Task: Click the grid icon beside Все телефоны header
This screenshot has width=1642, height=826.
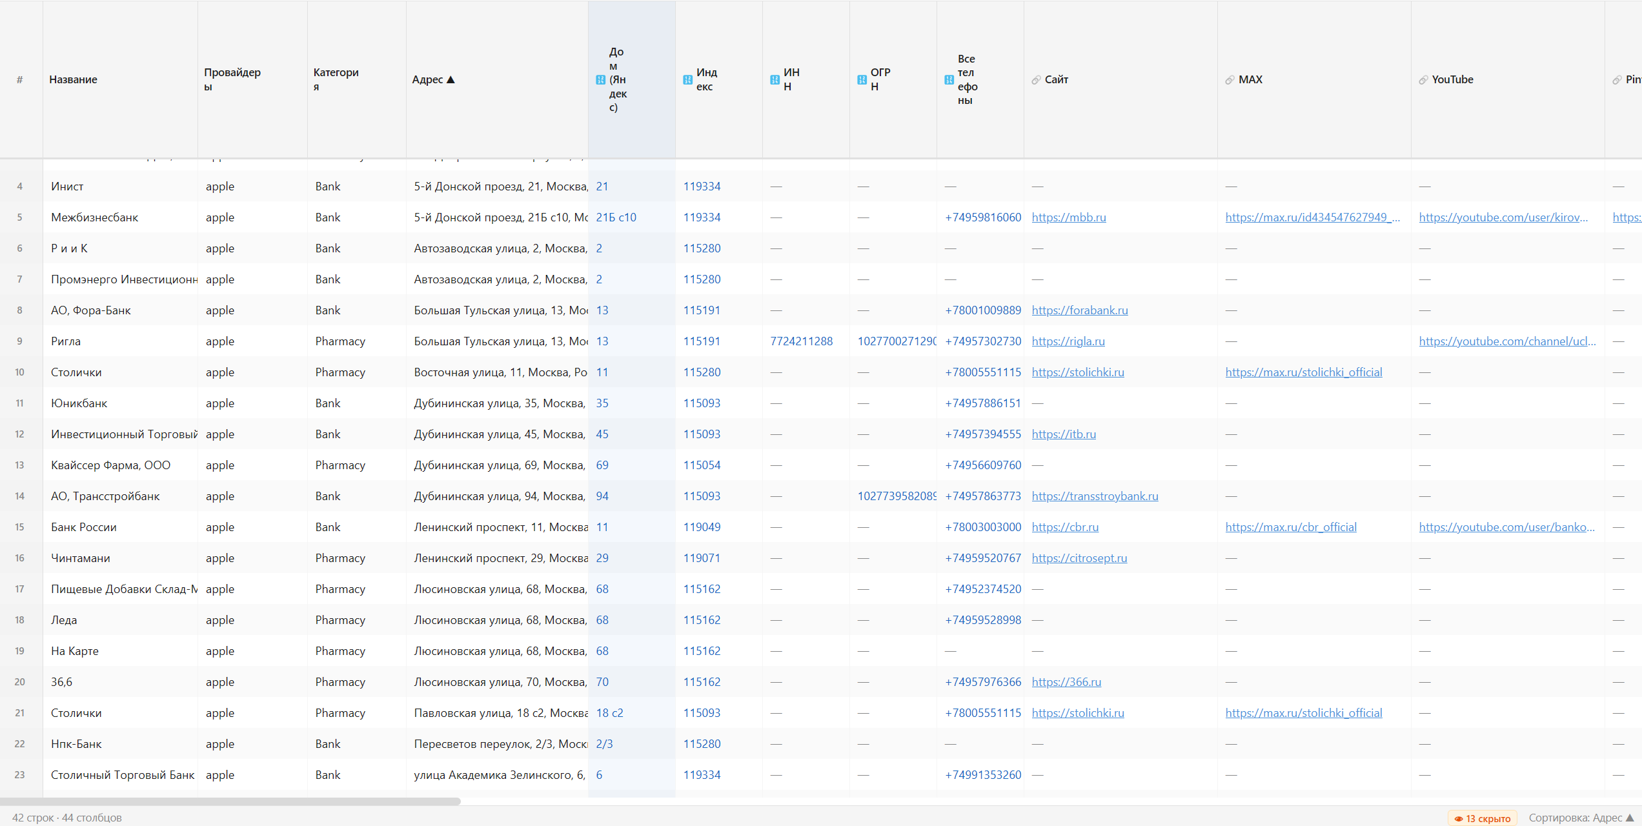Action: pyautogui.click(x=949, y=80)
